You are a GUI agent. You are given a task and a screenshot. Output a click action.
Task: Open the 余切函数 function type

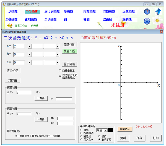(x=50, y=19)
